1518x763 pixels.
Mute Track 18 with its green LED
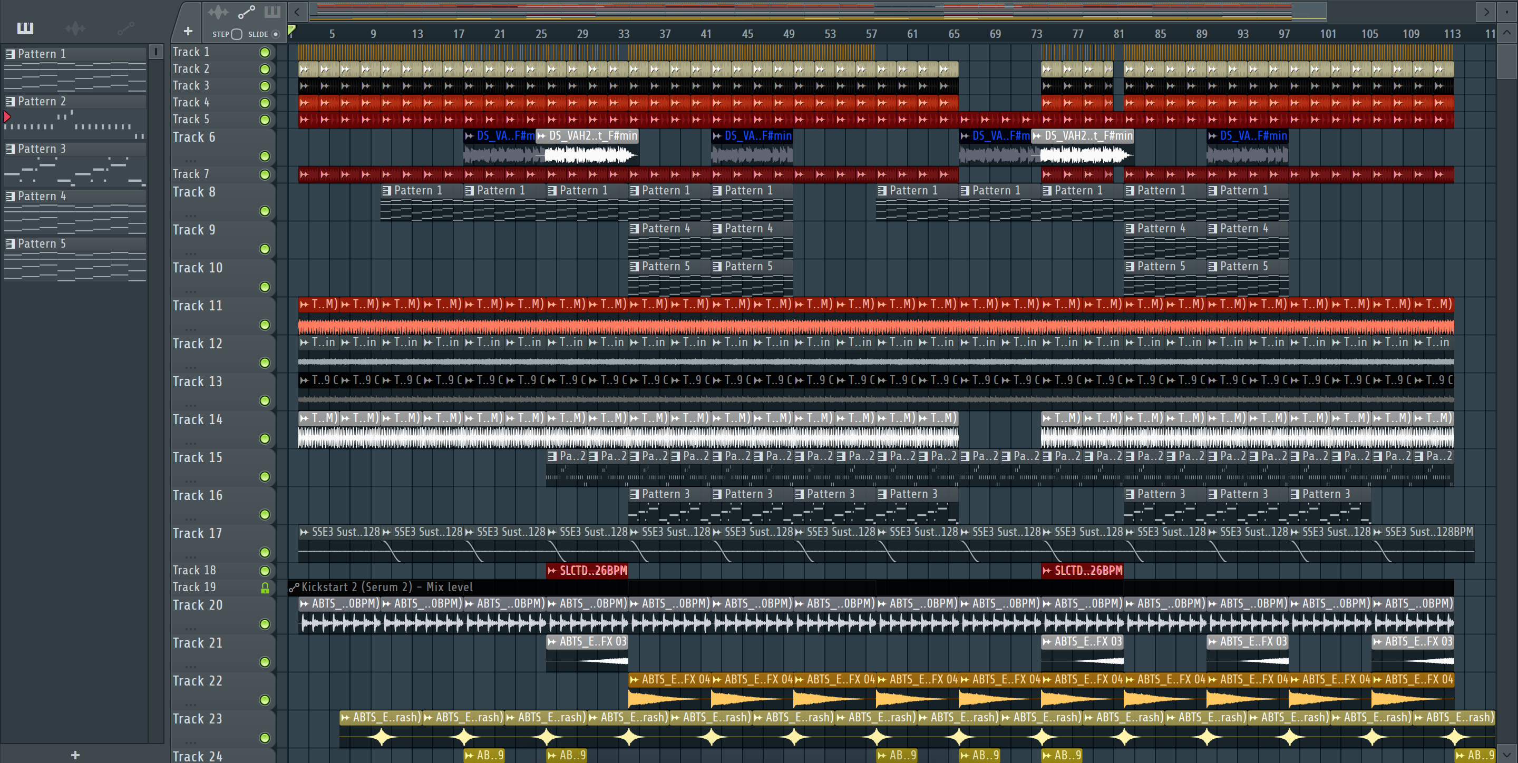point(265,571)
